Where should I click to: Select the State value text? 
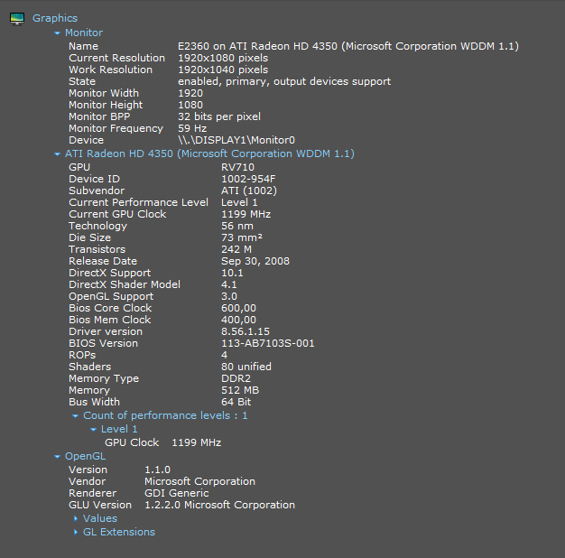pyautogui.click(x=284, y=81)
